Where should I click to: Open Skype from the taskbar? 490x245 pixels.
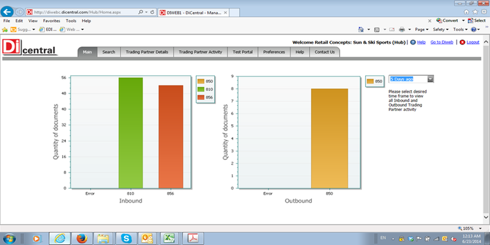126,238
